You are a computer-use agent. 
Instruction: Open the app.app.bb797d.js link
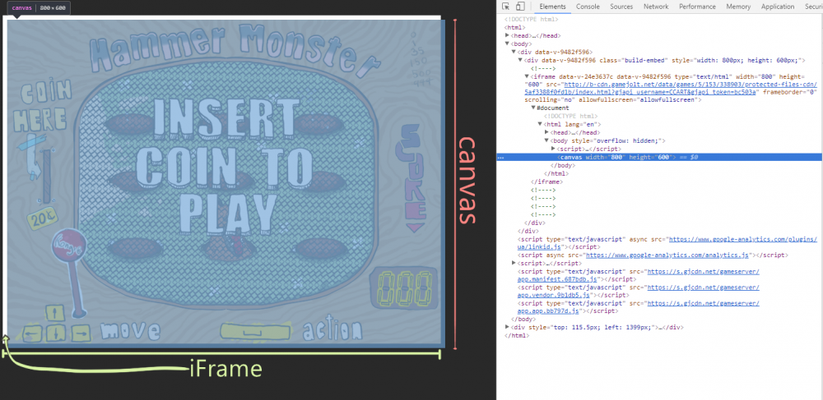coord(639,307)
